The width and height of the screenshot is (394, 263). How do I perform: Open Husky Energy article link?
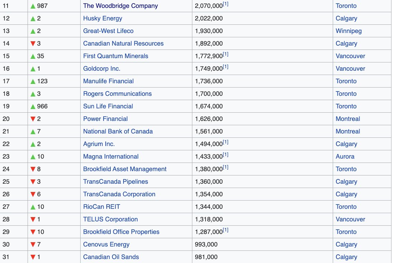coord(102,18)
